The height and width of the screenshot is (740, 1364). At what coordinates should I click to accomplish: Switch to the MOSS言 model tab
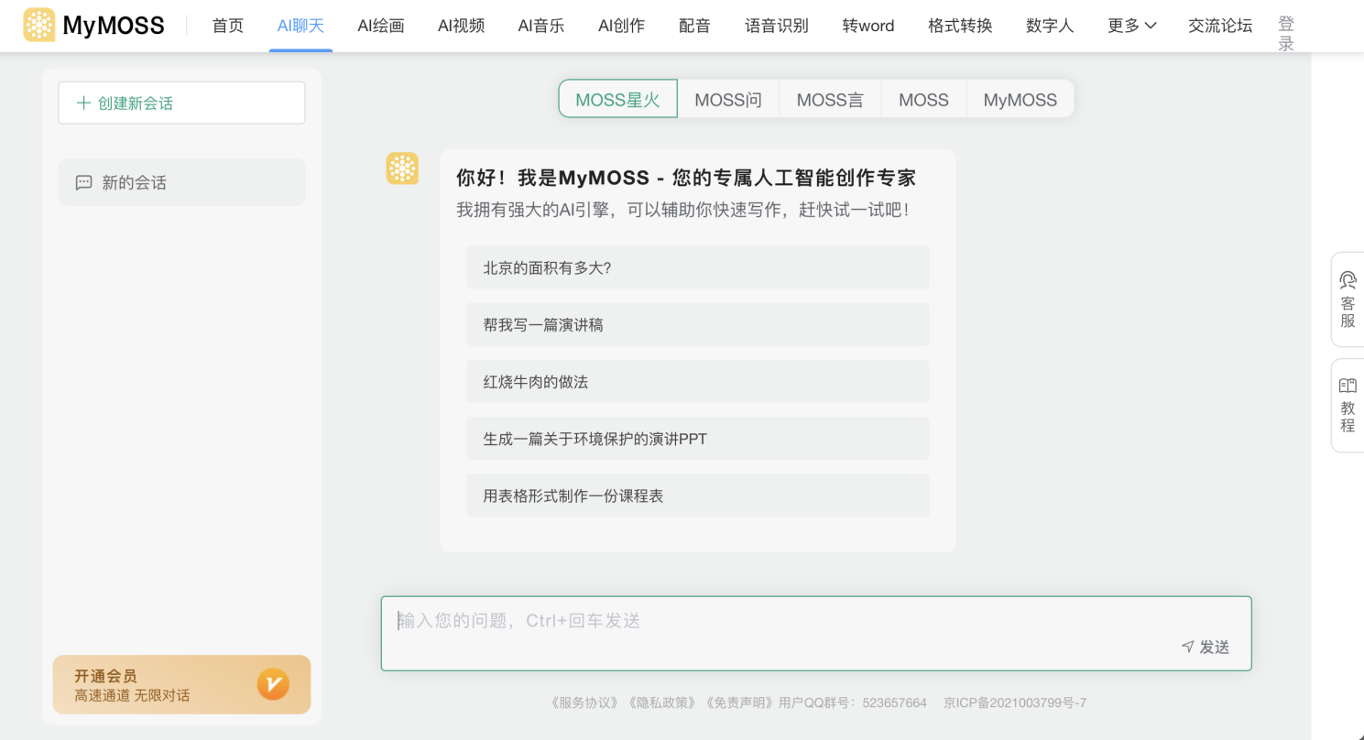point(830,99)
